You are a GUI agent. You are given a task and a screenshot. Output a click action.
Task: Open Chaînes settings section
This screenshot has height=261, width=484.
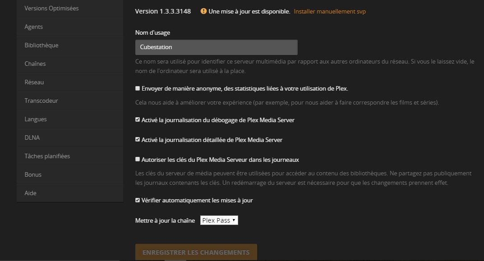point(35,64)
